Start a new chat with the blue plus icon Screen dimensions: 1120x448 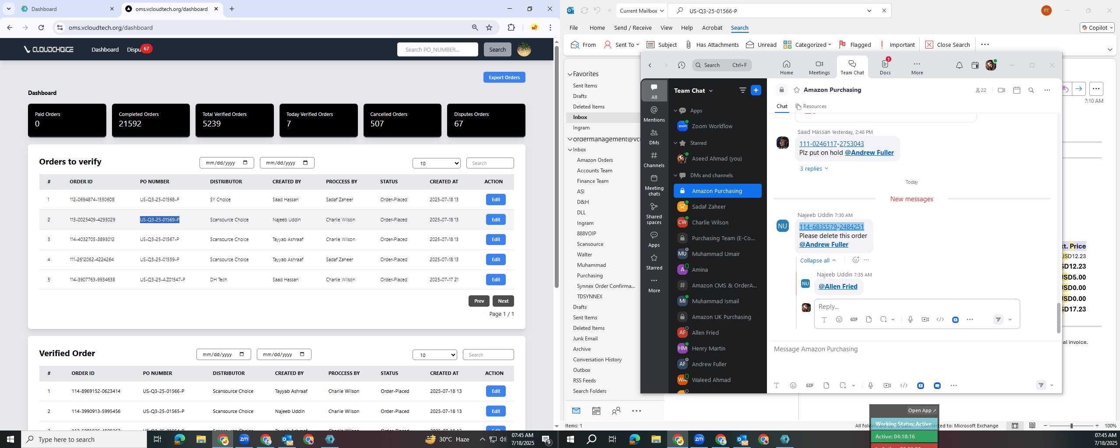pyautogui.click(x=756, y=90)
